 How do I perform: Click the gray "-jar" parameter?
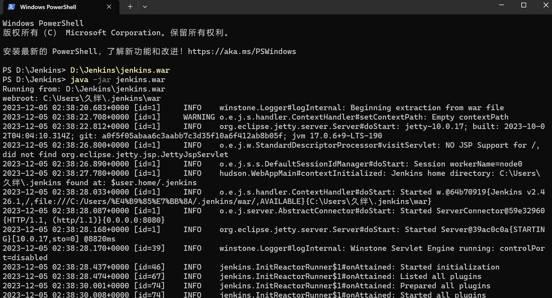click(x=102, y=80)
